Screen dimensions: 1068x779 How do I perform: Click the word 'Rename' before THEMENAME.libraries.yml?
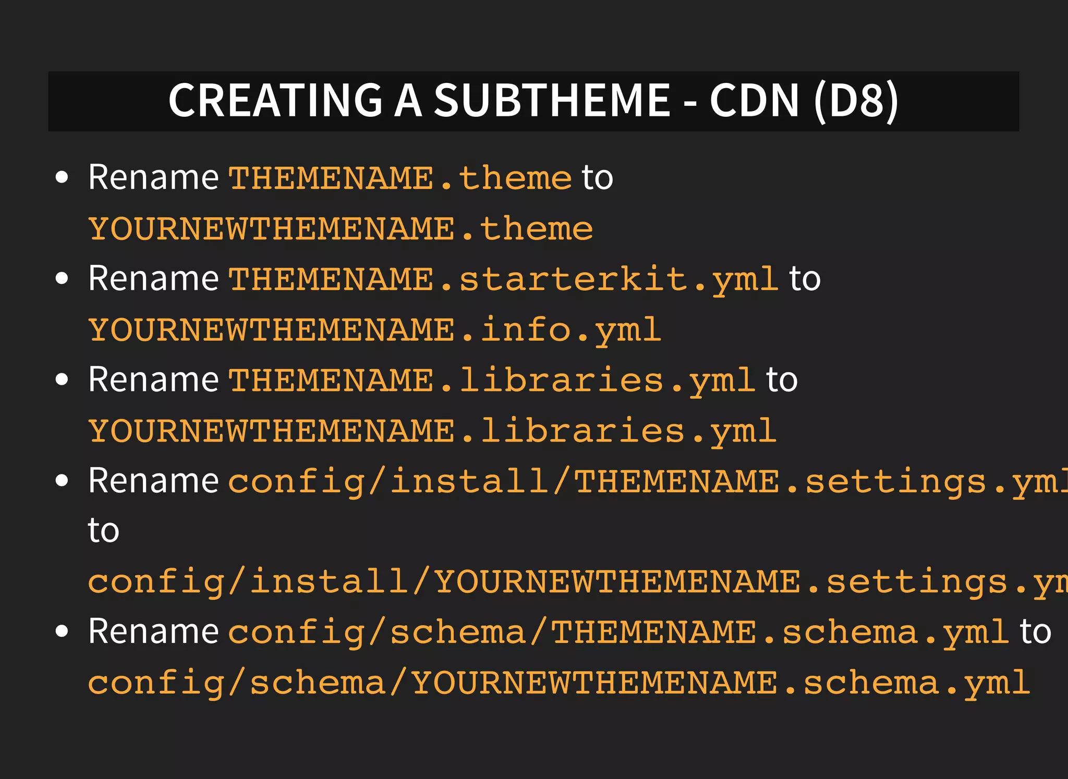point(153,380)
